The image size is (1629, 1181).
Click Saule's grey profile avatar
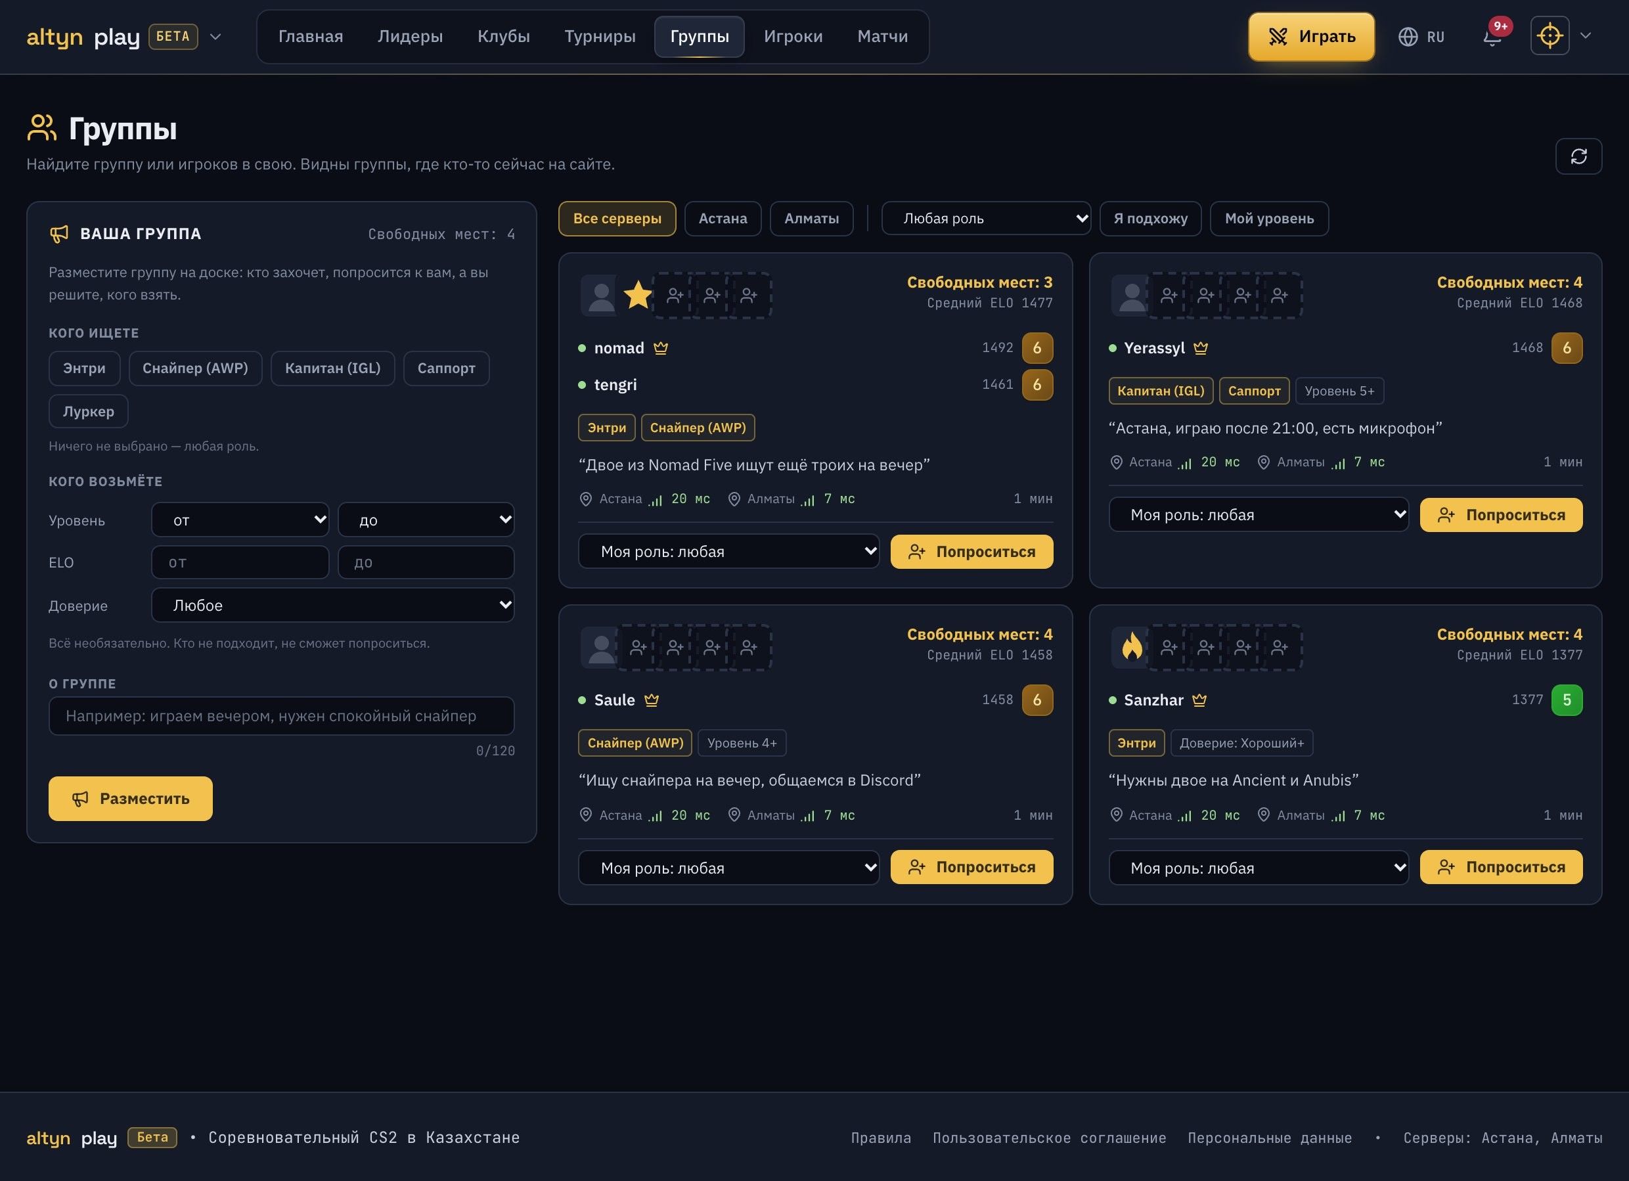(600, 647)
